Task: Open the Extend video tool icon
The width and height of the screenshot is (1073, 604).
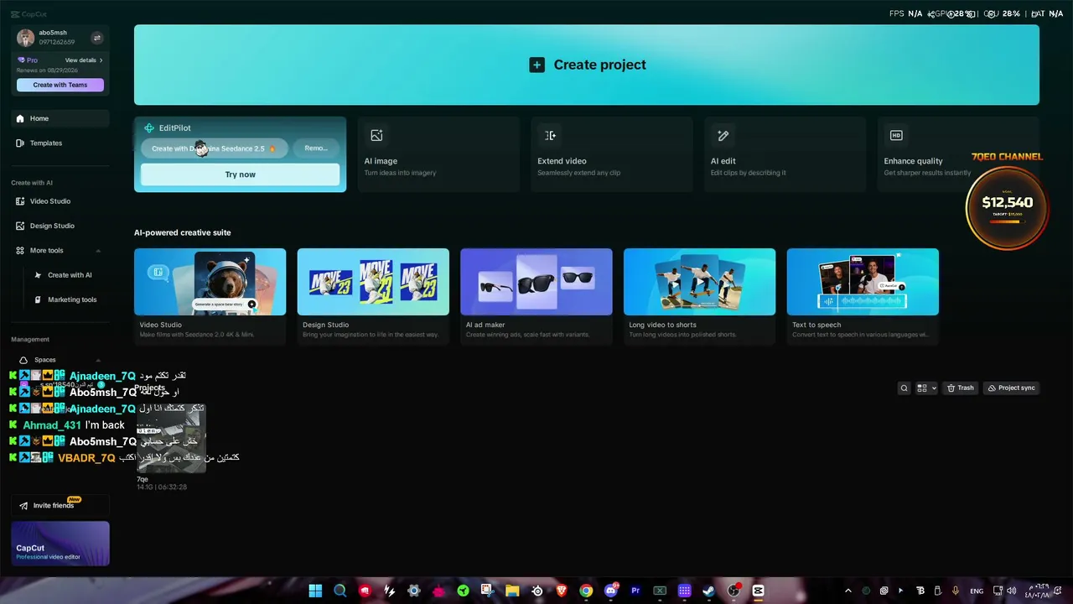Action: [x=550, y=135]
